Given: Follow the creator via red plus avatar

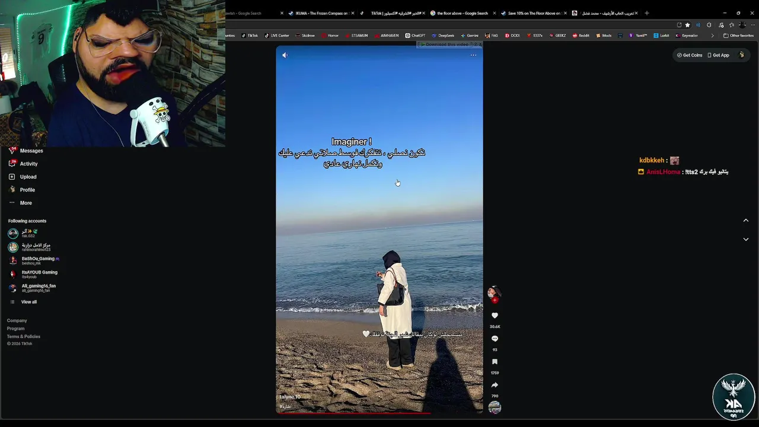Looking at the screenshot, I should pos(495,300).
